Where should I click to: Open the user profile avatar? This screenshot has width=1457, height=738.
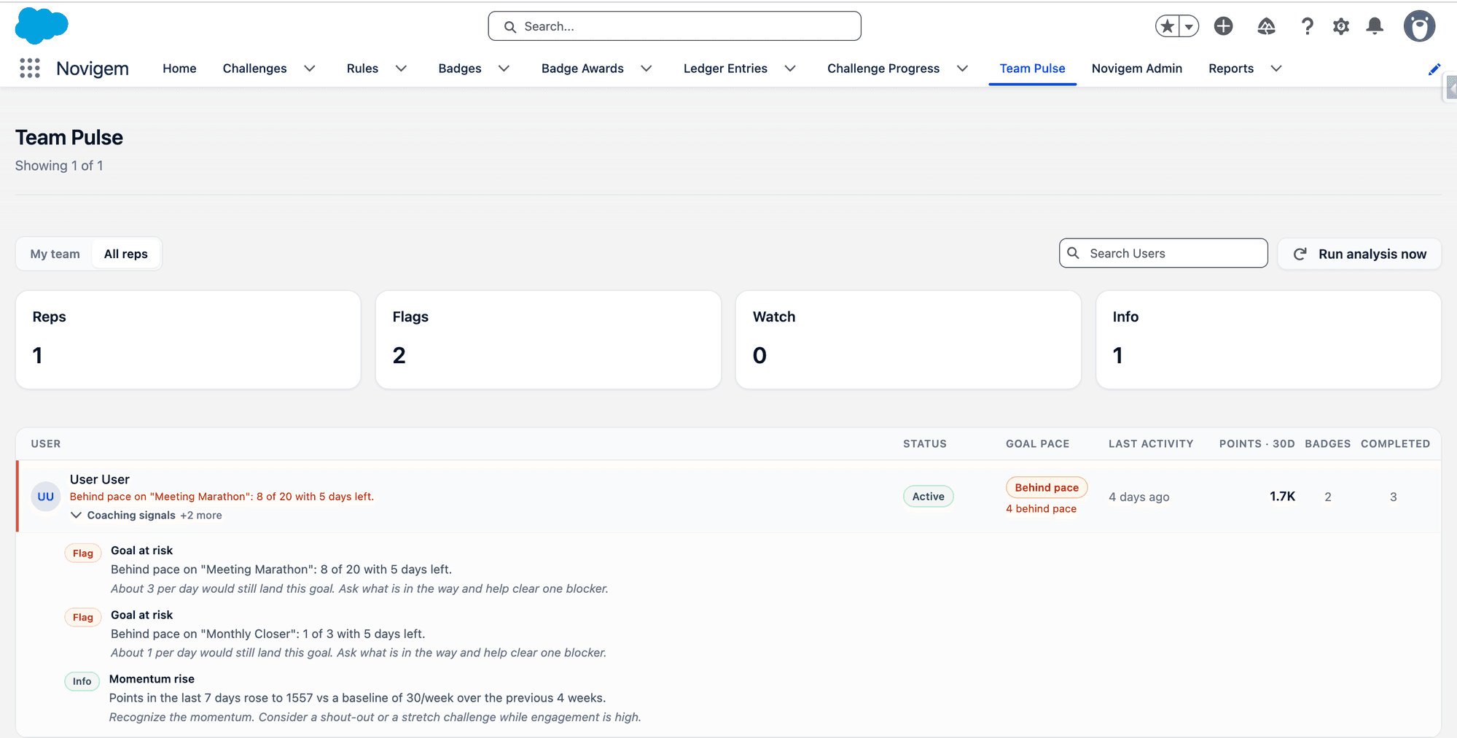pyautogui.click(x=1419, y=26)
